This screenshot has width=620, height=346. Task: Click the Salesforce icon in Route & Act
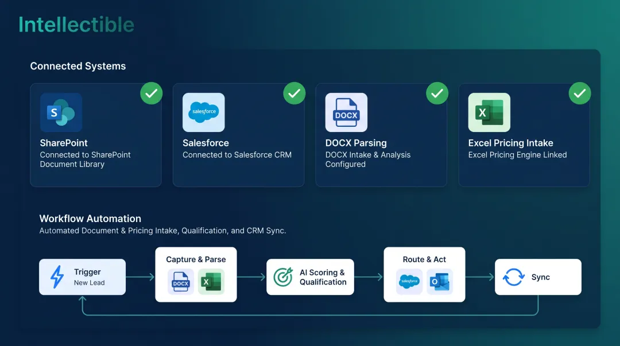[409, 282]
